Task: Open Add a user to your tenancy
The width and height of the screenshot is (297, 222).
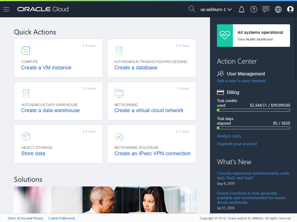Action: (x=241, y=81)
